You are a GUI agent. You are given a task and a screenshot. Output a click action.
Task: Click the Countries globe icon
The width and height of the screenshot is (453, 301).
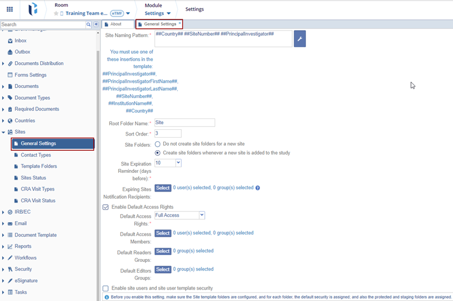pyautogui.click(x=10, y=121)
